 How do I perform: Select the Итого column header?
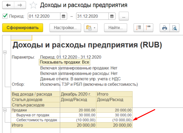tap(114, 94)
